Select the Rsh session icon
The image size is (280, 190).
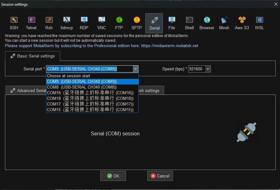tap(49, 23)
